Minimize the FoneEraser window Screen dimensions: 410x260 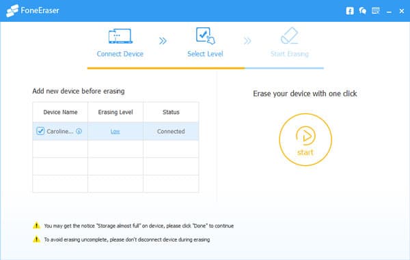coord(389,12)
